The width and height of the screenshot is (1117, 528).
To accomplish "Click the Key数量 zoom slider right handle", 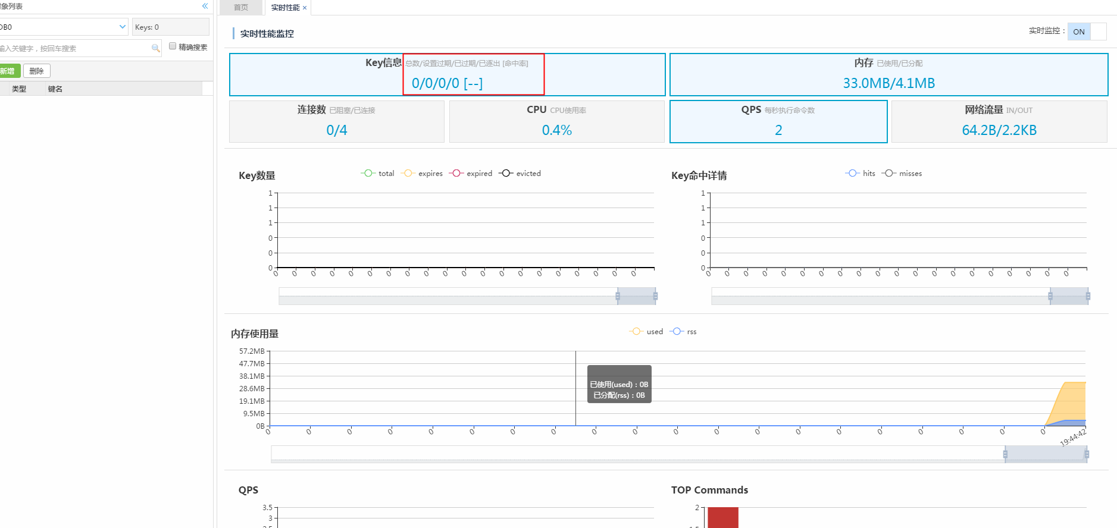I will (x=655, y=296).
